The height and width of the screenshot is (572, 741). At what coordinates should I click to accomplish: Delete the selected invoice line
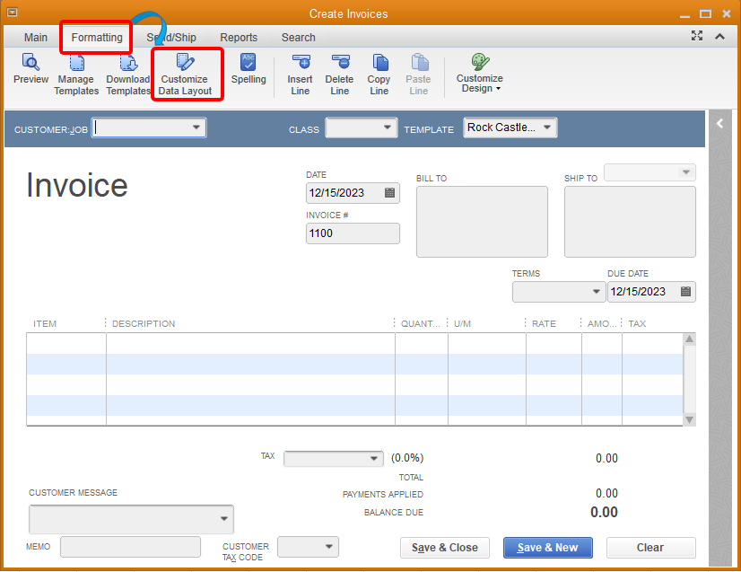339,74
